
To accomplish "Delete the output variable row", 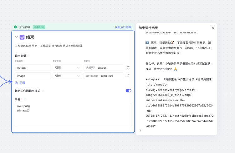I will click(x=128, y=68).
